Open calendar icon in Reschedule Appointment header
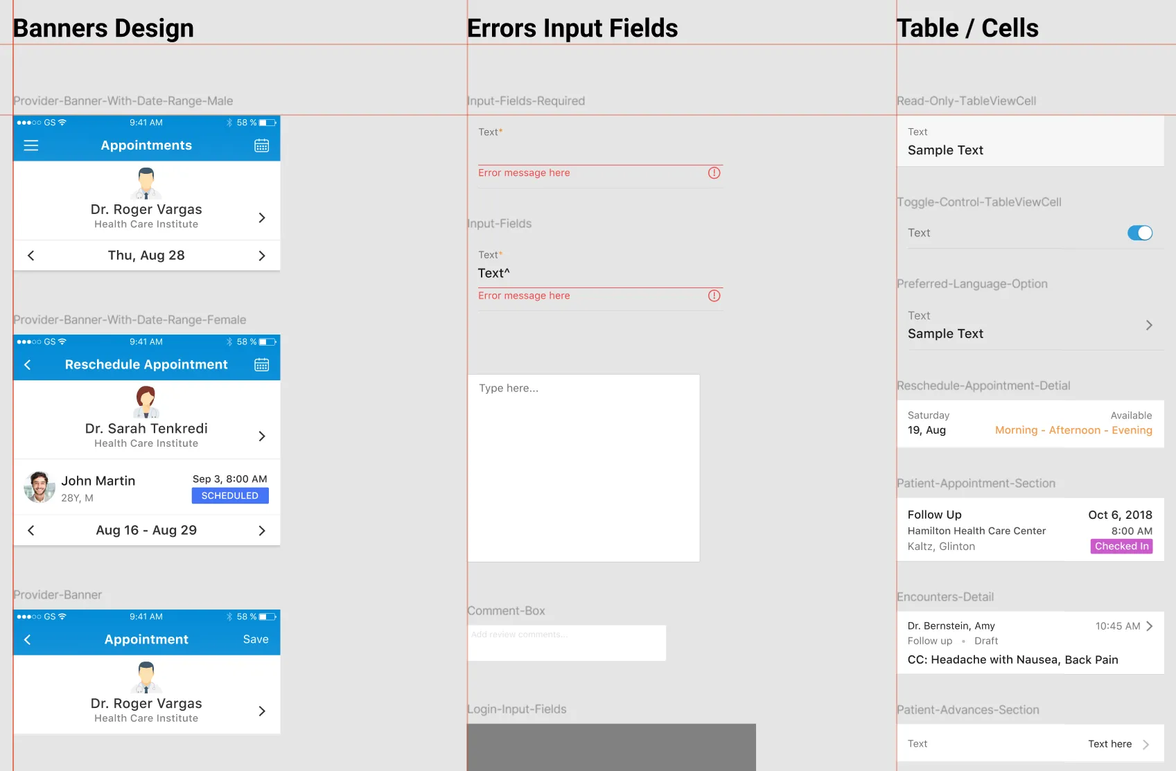1176x771 pixels. tap(261, 364)
